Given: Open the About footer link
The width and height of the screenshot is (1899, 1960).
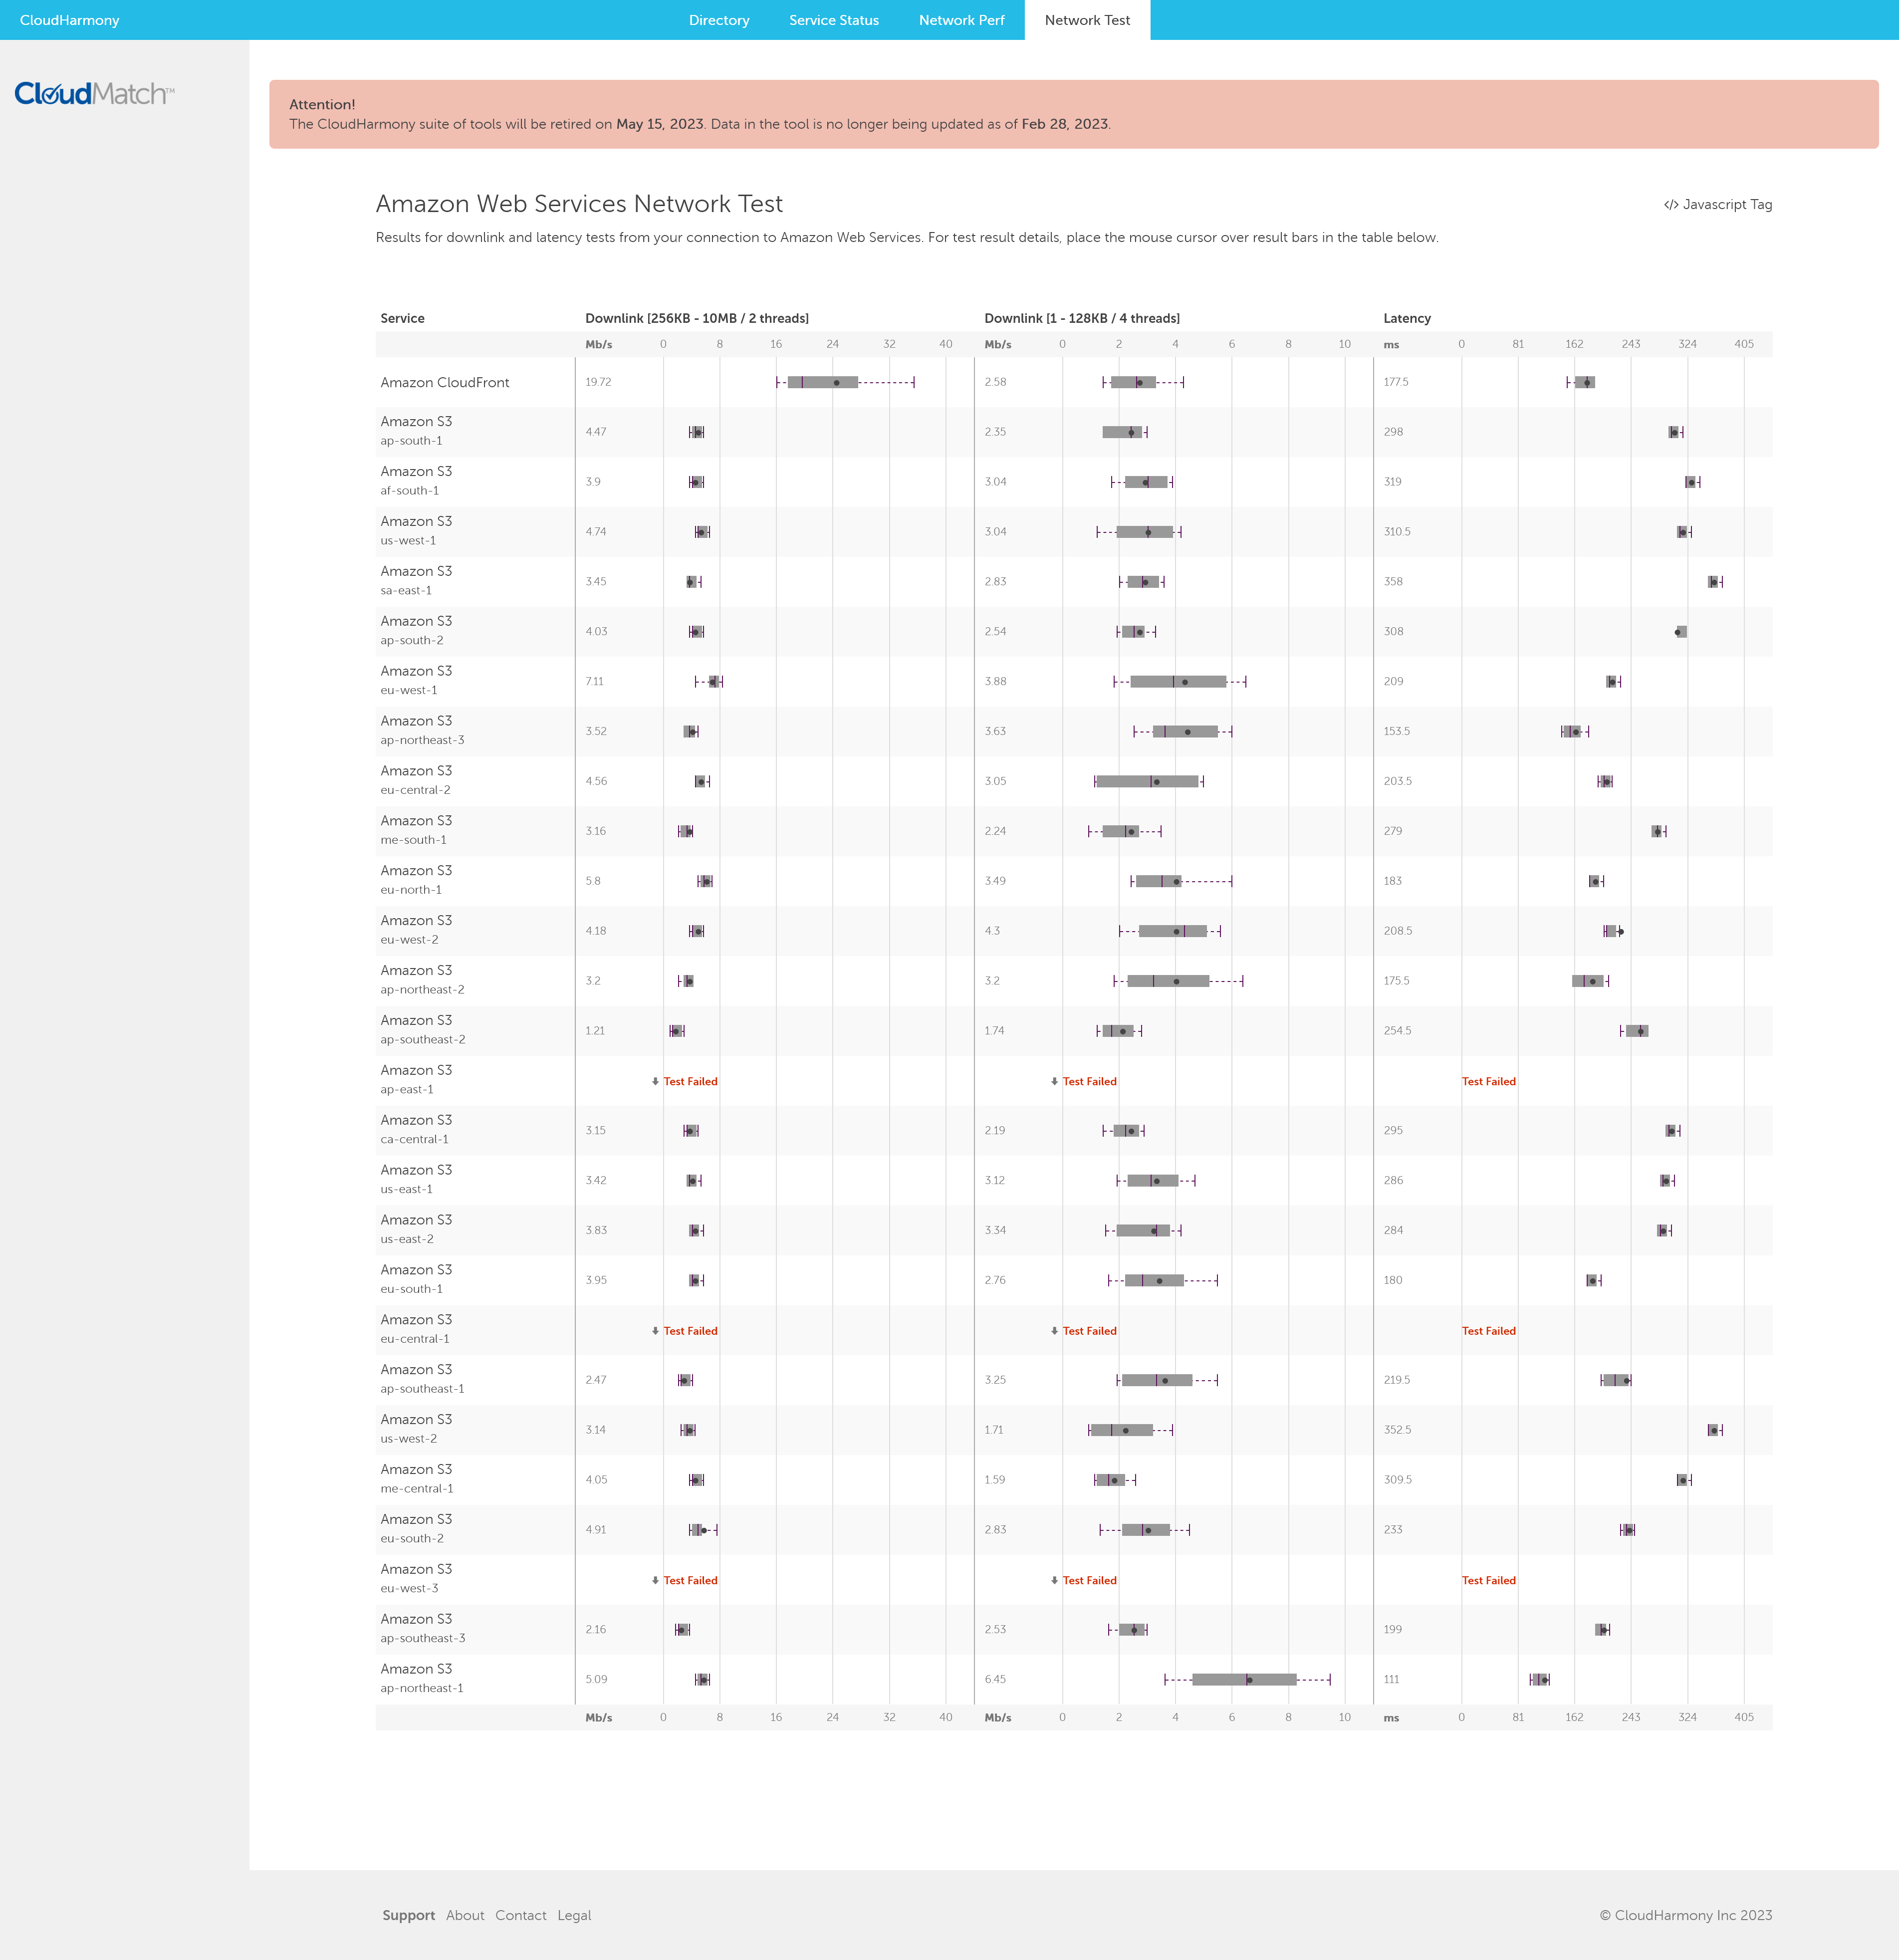Looking at the screenshot, I should tap(465, 1915).
